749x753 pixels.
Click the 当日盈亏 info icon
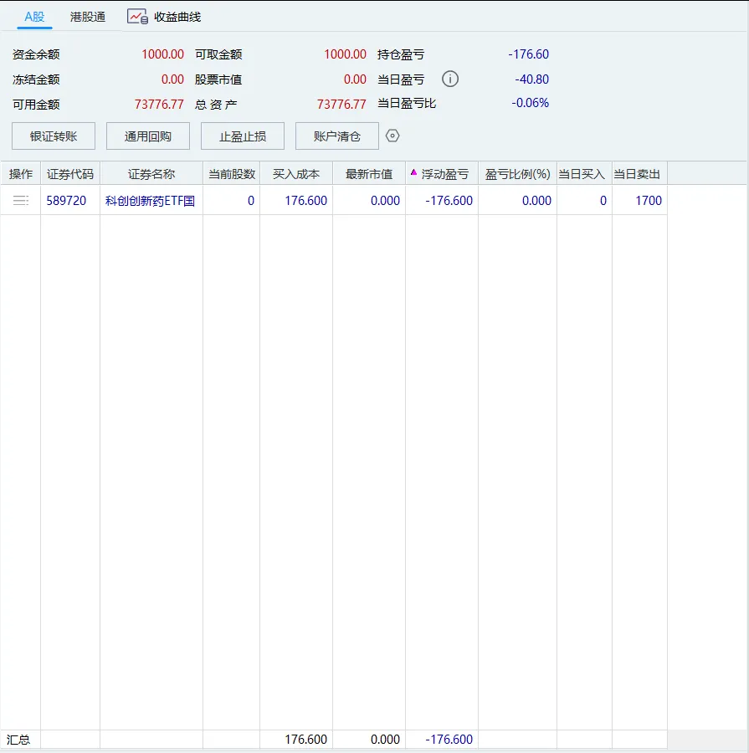(450, 79)
